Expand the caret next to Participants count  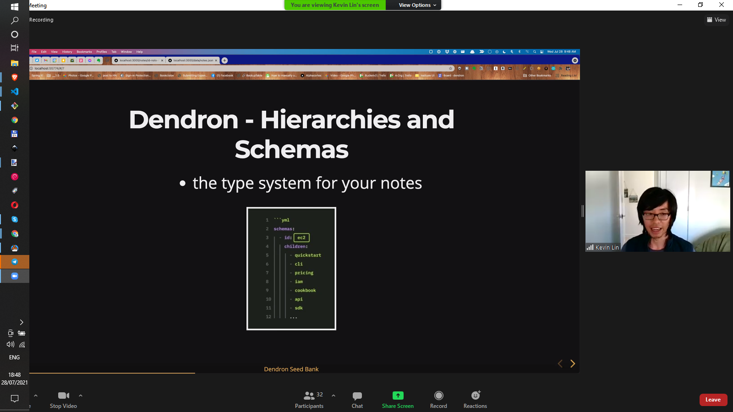click(x=334, y=396)
